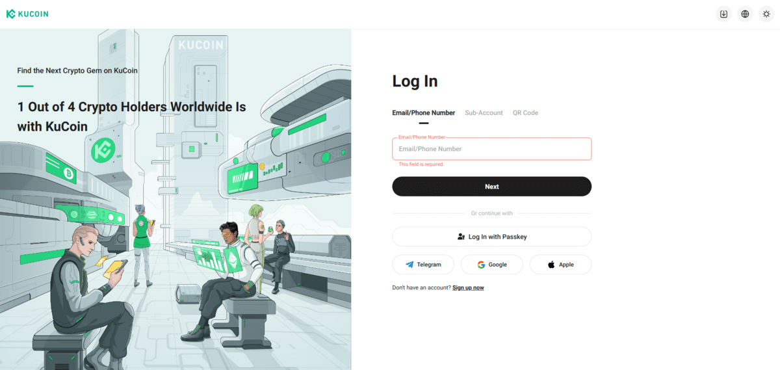This screenshot has width=780, height=370.
Task: Choose Log In with Passkey
Action: tap(491, 237)
